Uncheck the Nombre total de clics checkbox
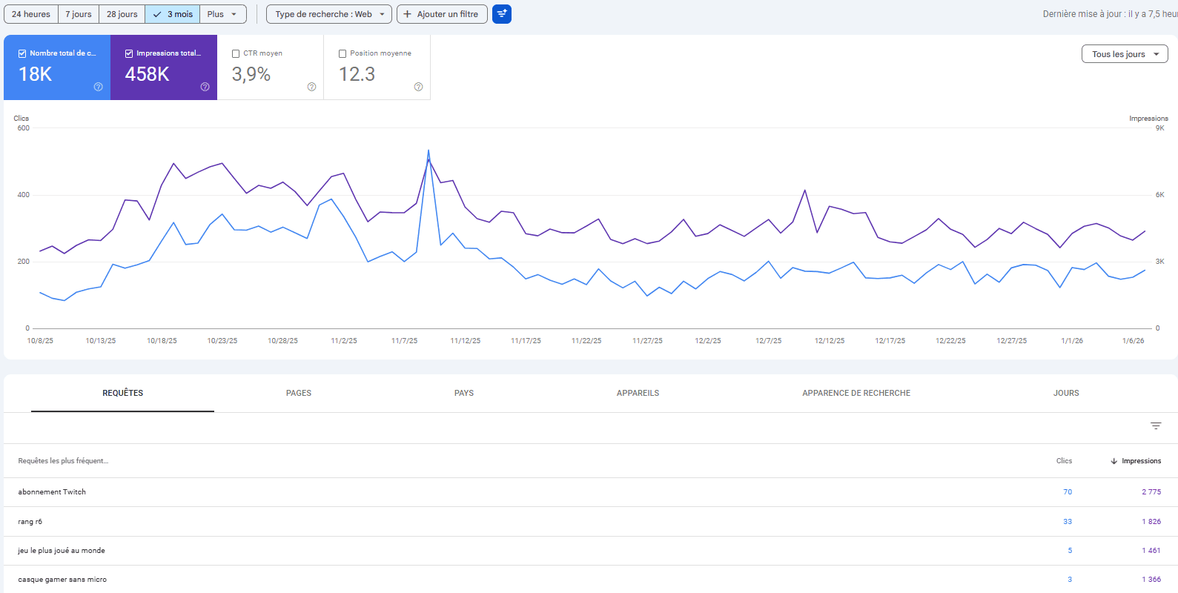1178x593 pixels. (x=22, y=53)
